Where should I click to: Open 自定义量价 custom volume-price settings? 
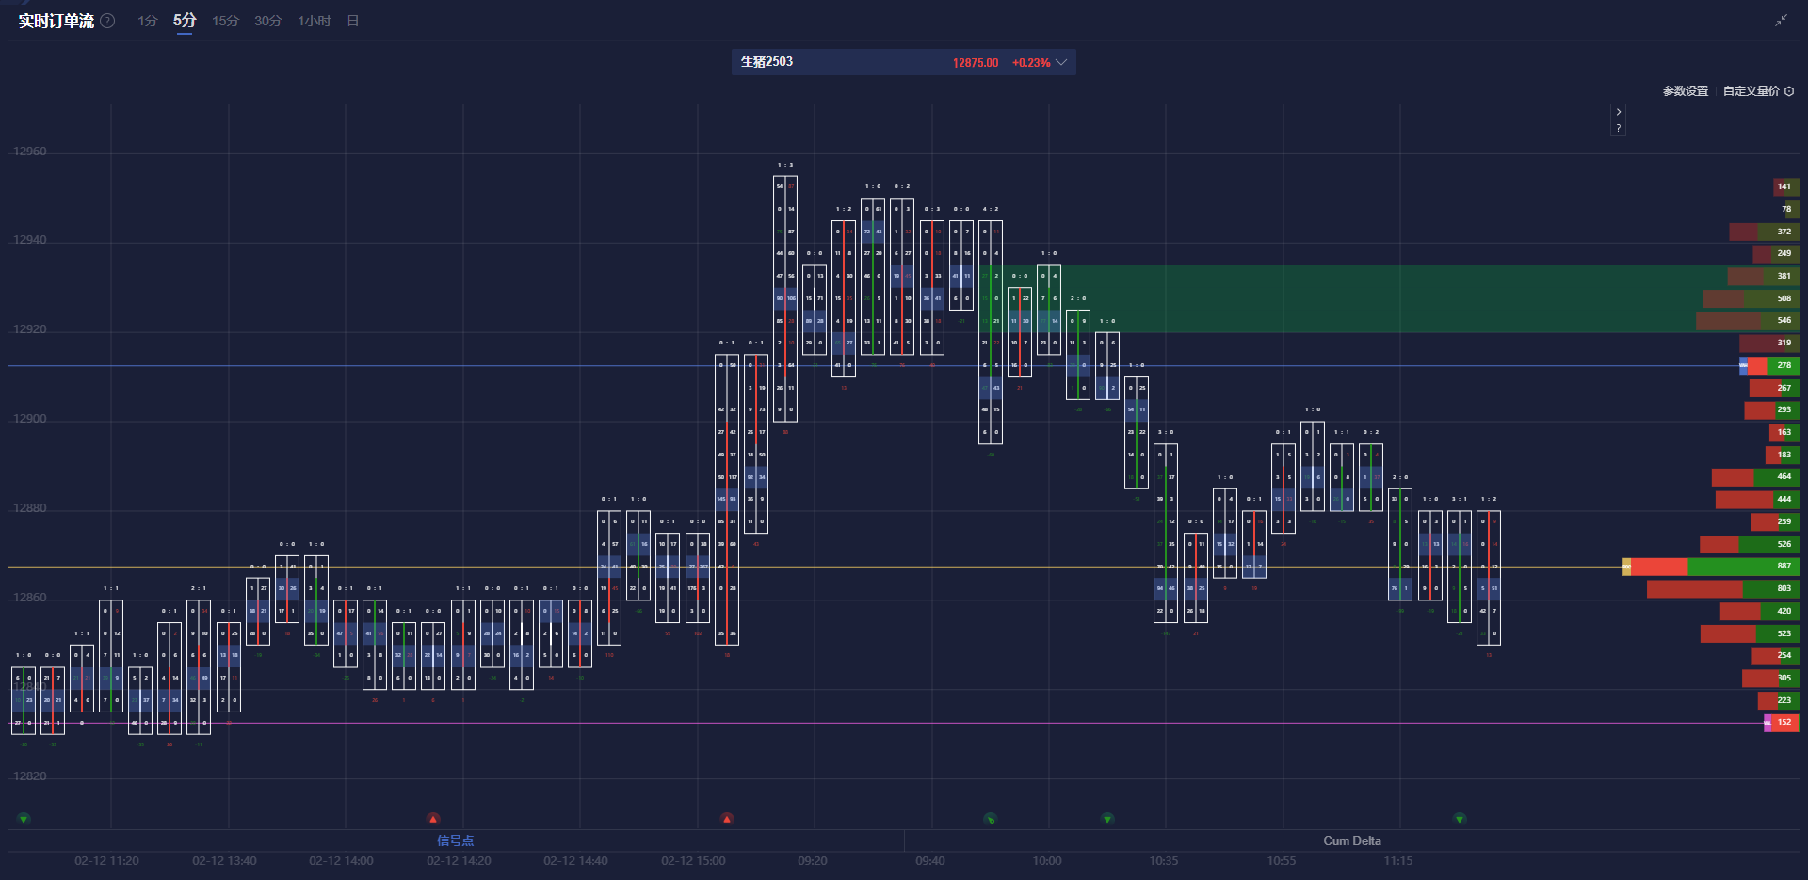tap(1751, 91)
